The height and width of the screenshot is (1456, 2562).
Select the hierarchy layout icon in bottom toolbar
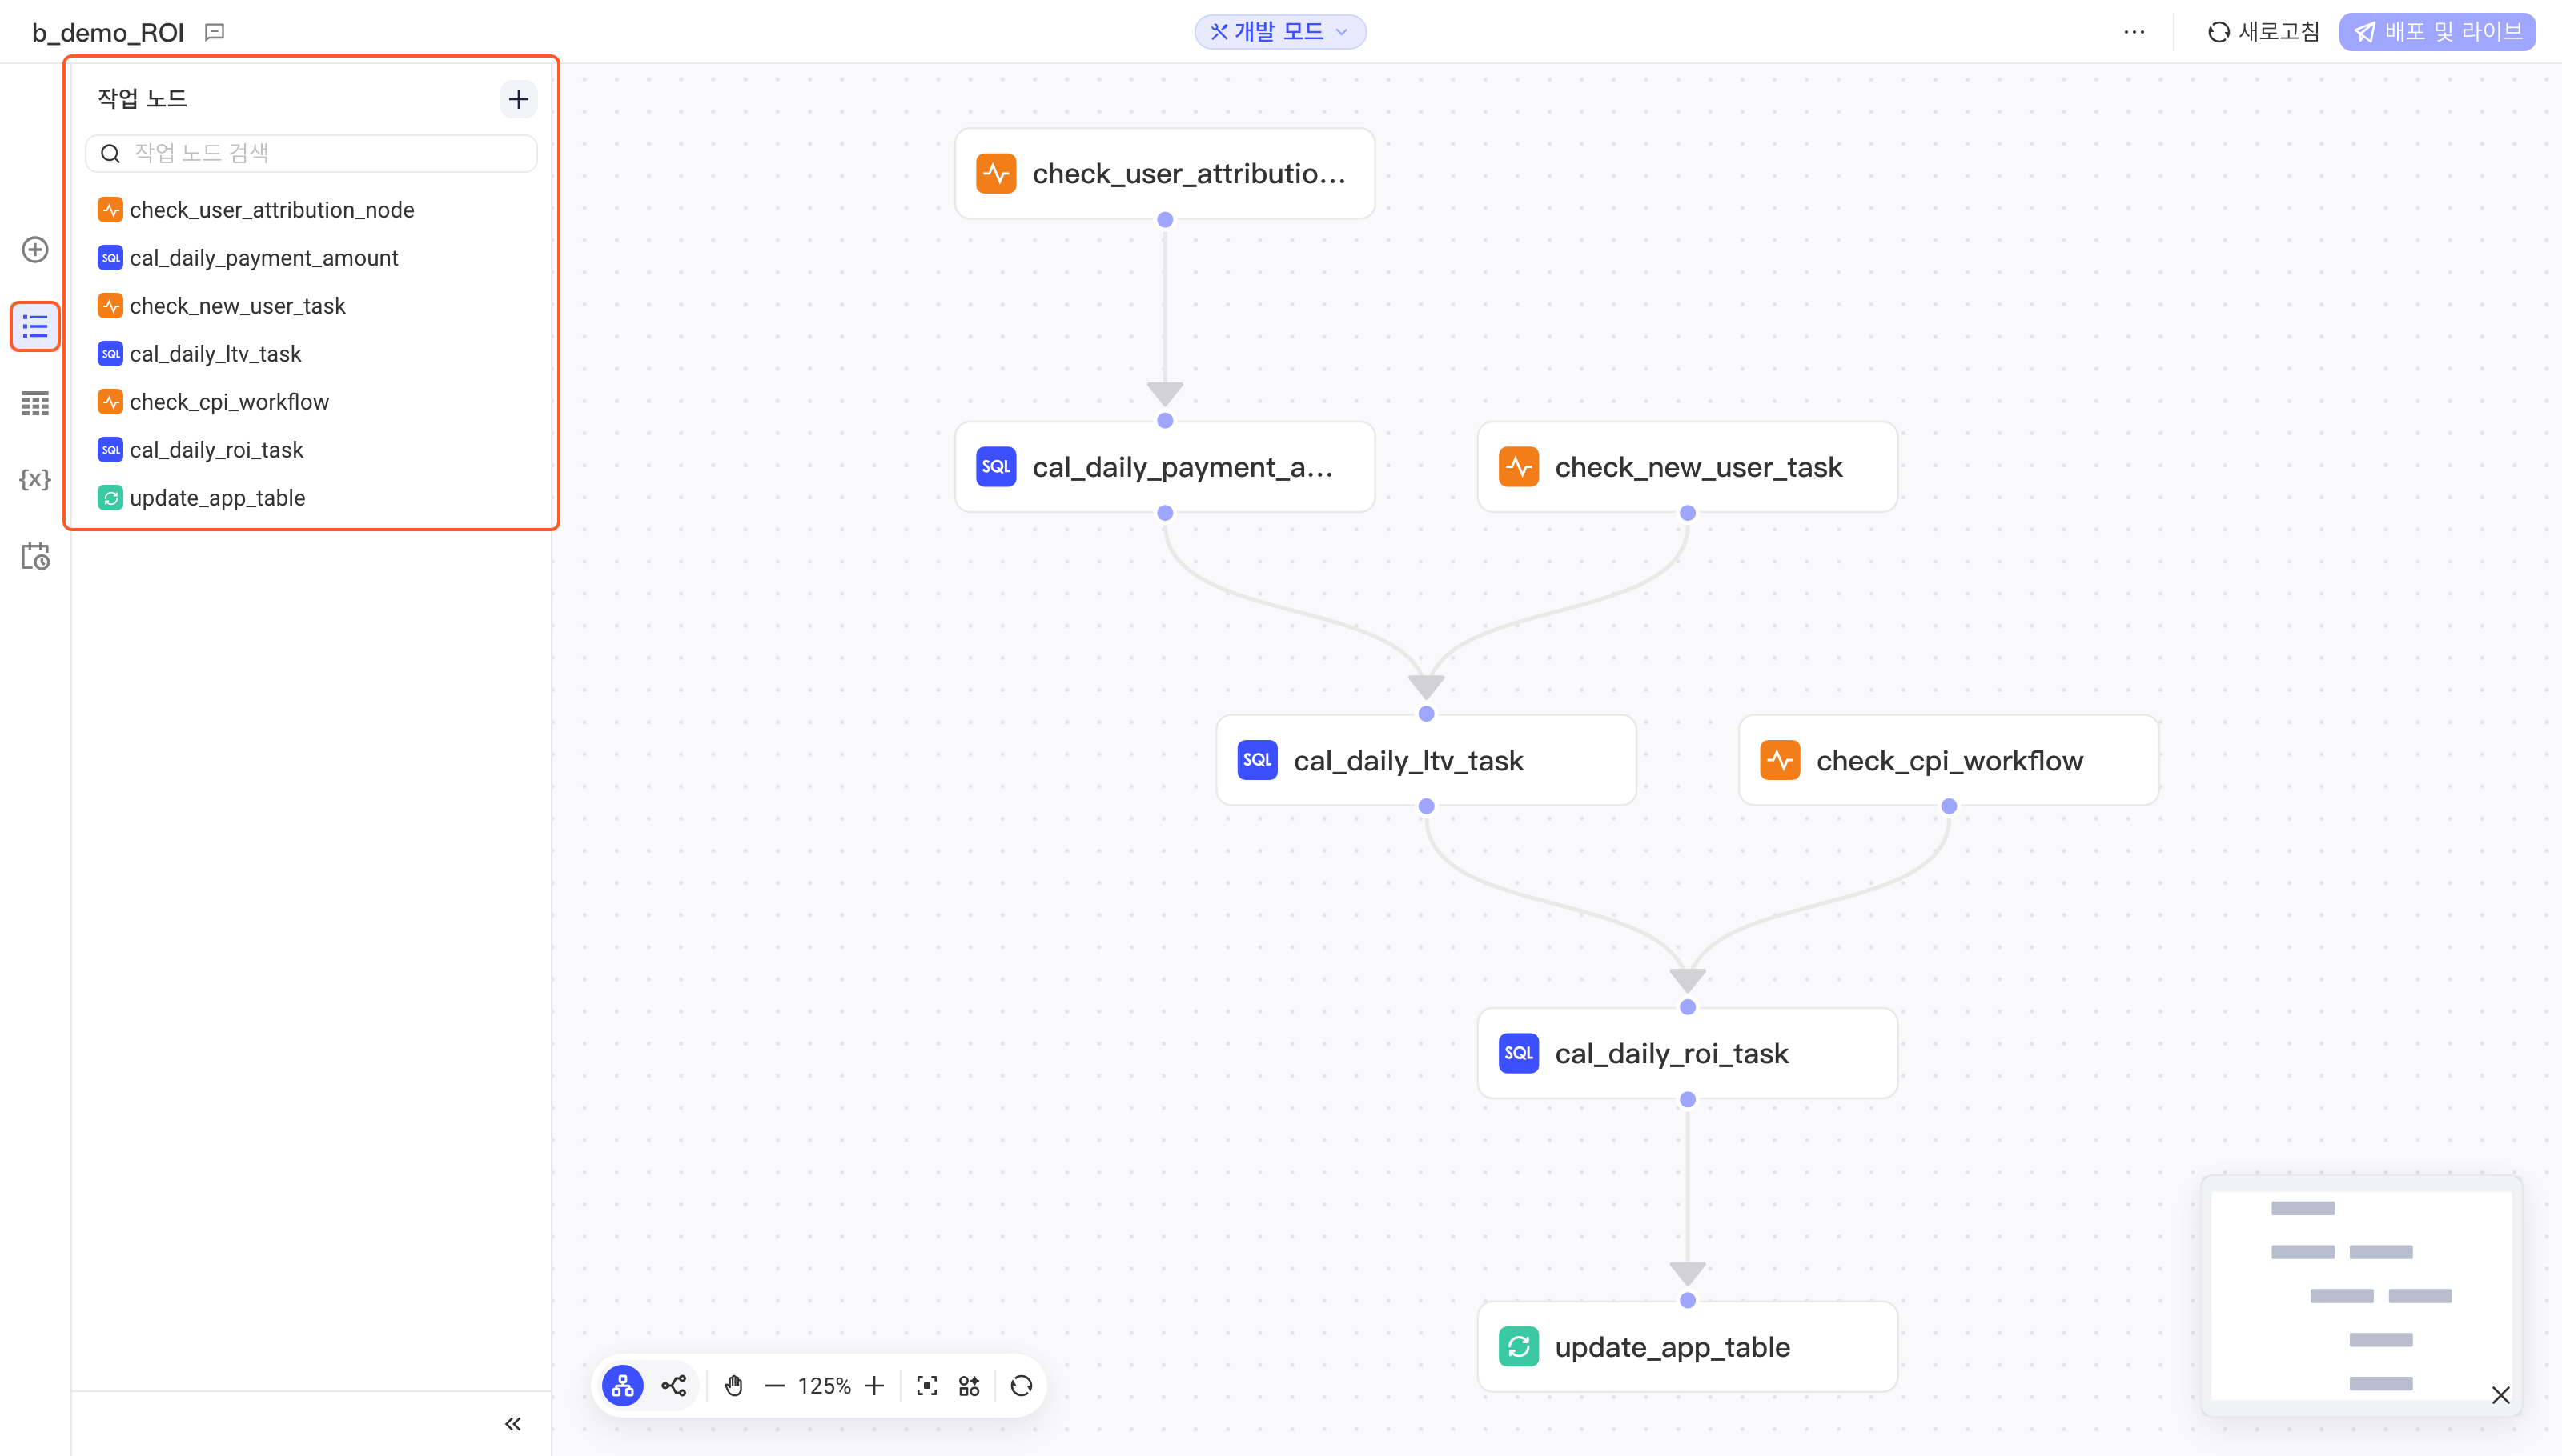click(x=623, y=1386)
